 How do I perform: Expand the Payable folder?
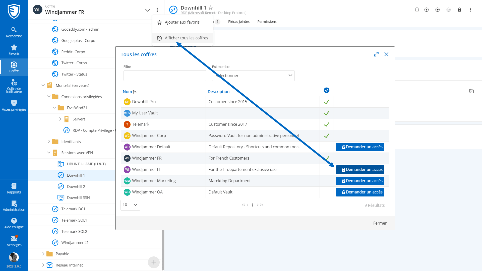[x=43, y=254]
